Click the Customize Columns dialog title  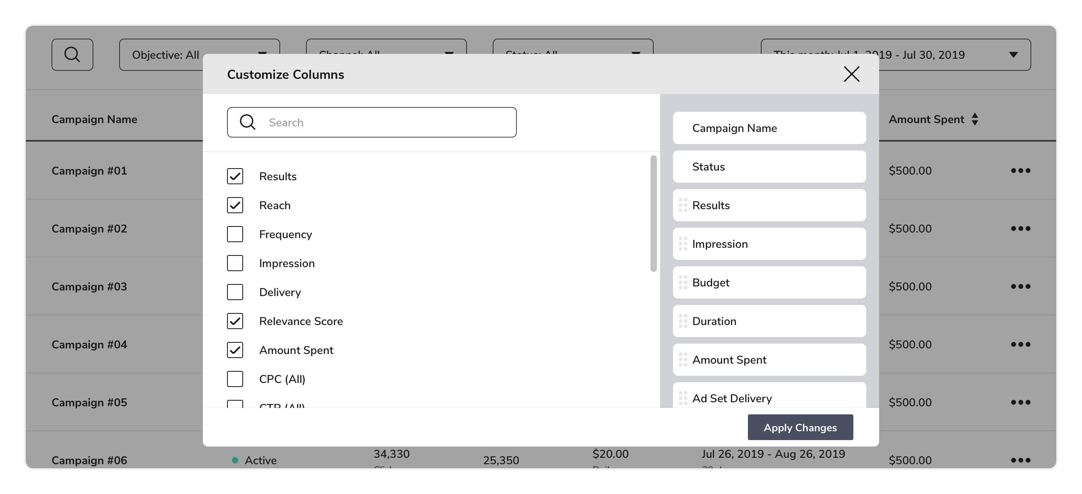[x=285, y=74]
